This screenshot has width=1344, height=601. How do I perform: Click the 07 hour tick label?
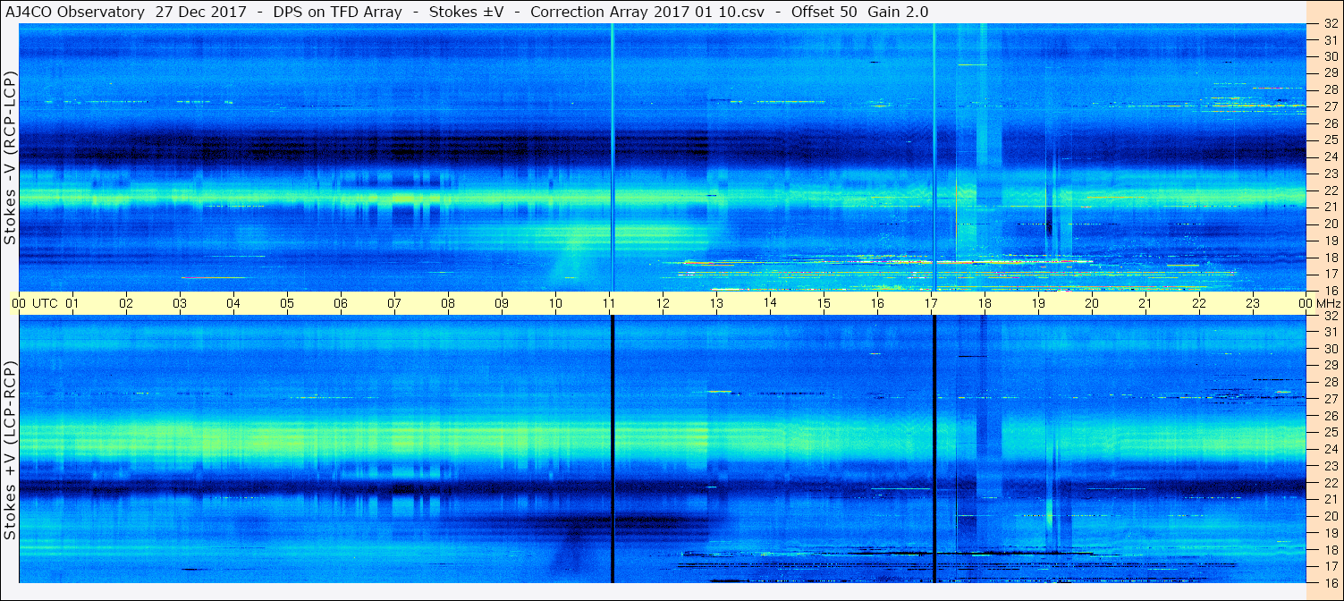pos(394,303)
